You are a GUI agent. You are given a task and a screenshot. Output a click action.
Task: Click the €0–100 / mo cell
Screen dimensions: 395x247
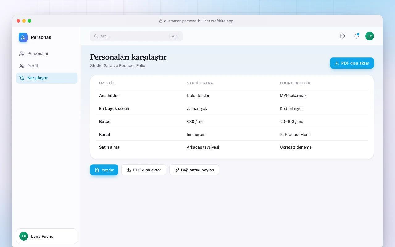[x=292, y=122]
